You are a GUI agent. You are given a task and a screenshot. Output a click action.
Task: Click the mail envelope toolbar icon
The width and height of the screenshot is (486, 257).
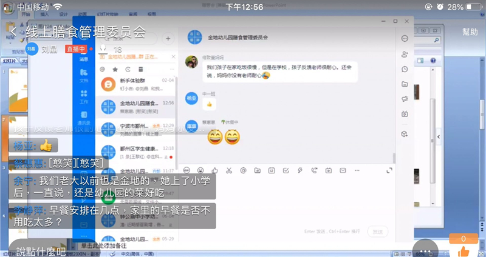coord(343,170)
